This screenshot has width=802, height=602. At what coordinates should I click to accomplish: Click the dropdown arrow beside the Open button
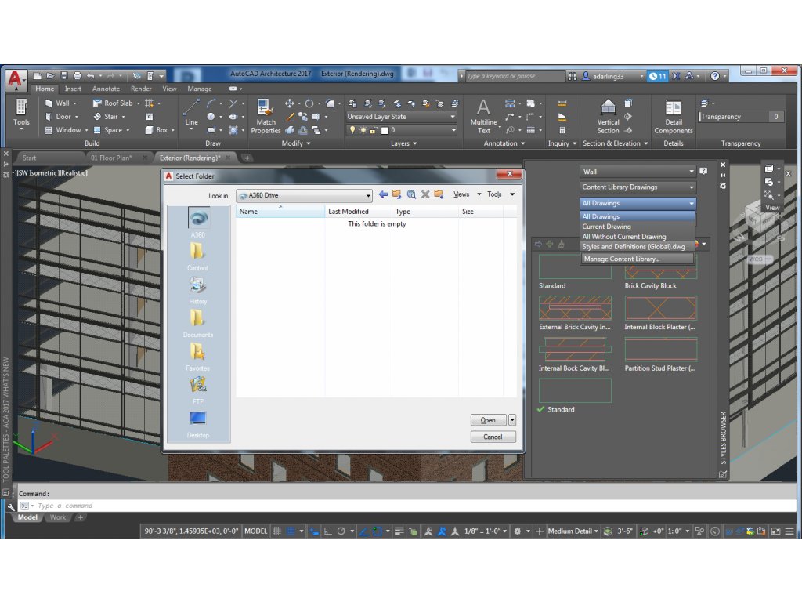[x=512, y=420]
